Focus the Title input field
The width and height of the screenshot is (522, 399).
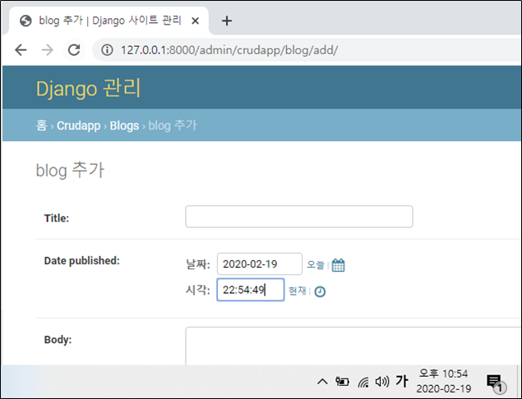tap(299, 217)
